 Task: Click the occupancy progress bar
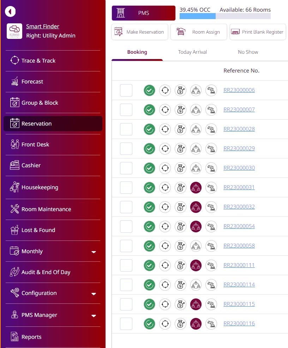click(x=225, y=16)
